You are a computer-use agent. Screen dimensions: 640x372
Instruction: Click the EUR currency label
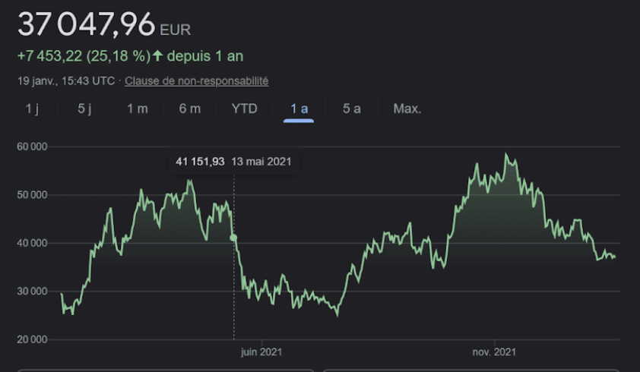[x=176, y=30]
